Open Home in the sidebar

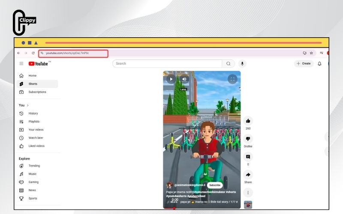pos(37,76)
